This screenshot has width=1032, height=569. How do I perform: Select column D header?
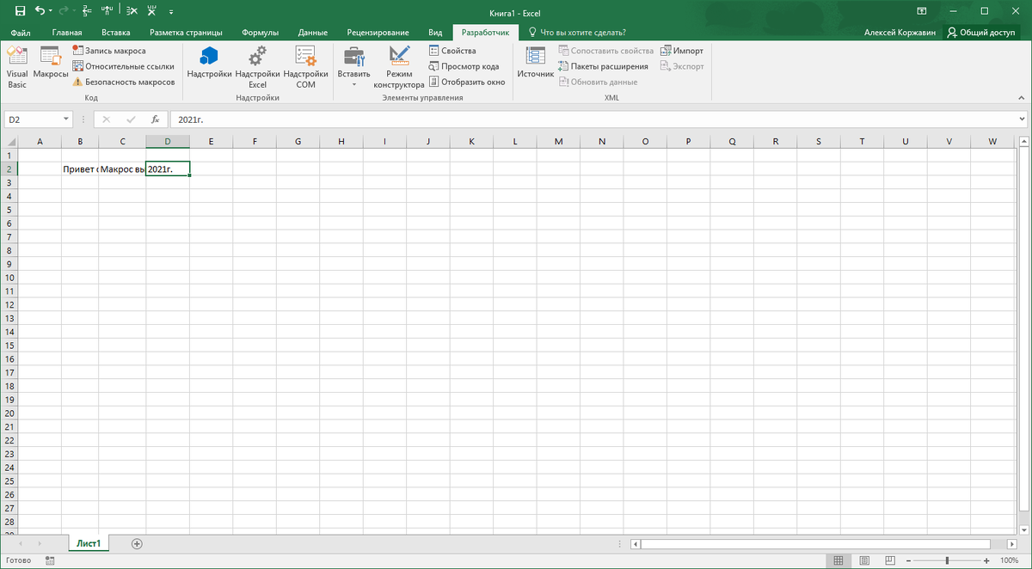tap(168, 141)
